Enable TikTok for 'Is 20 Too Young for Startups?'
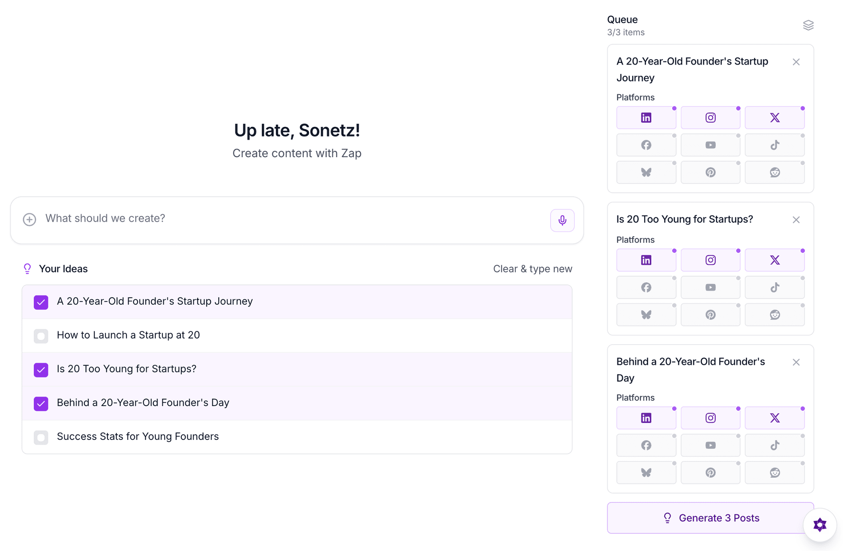The height and width of the screenshot is (551, 843). point(775,287)
